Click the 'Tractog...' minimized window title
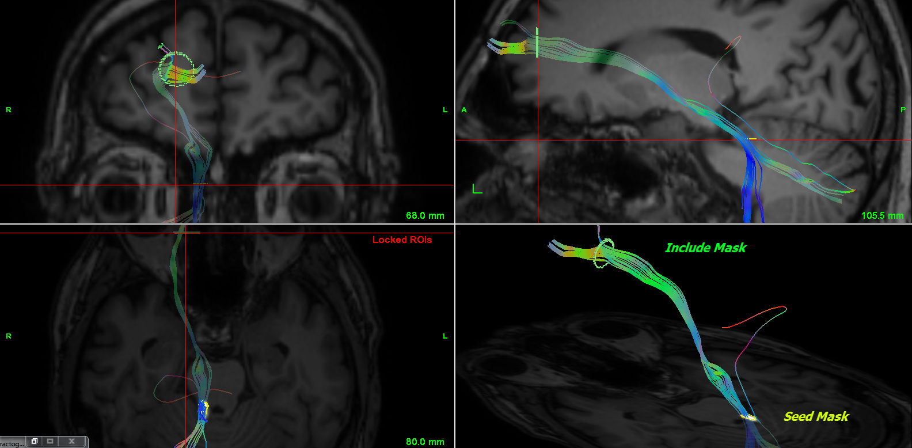This screenshot has width=912, height=448. 12,443
